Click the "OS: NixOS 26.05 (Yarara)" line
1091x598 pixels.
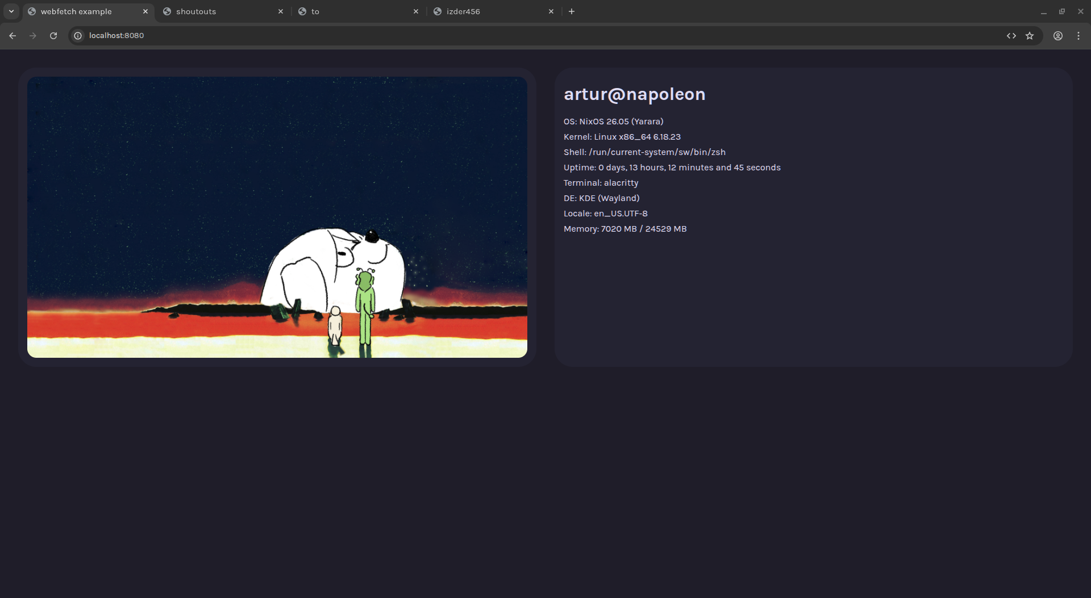(614, 122)
